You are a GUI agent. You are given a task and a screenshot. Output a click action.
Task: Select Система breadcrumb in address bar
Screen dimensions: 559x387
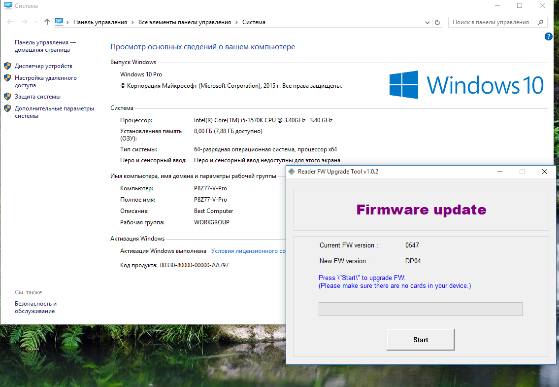[x=254, y=22]
